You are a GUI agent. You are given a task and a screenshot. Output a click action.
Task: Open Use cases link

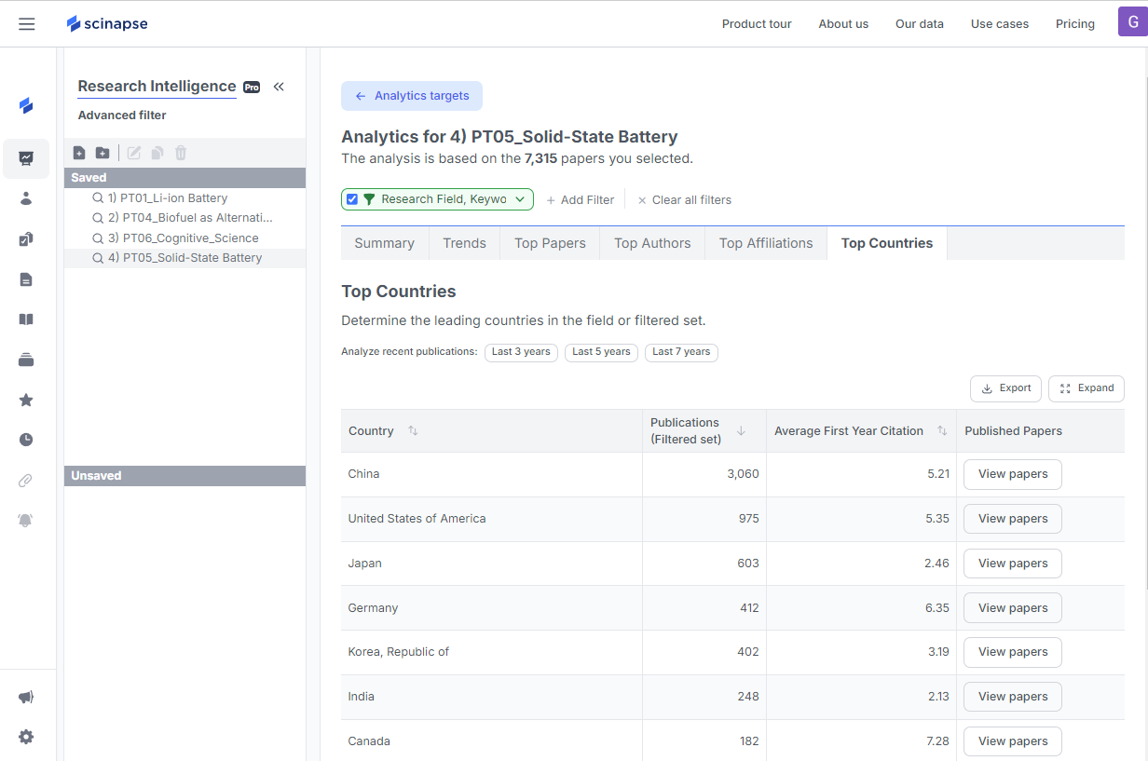pos(1000,24)
